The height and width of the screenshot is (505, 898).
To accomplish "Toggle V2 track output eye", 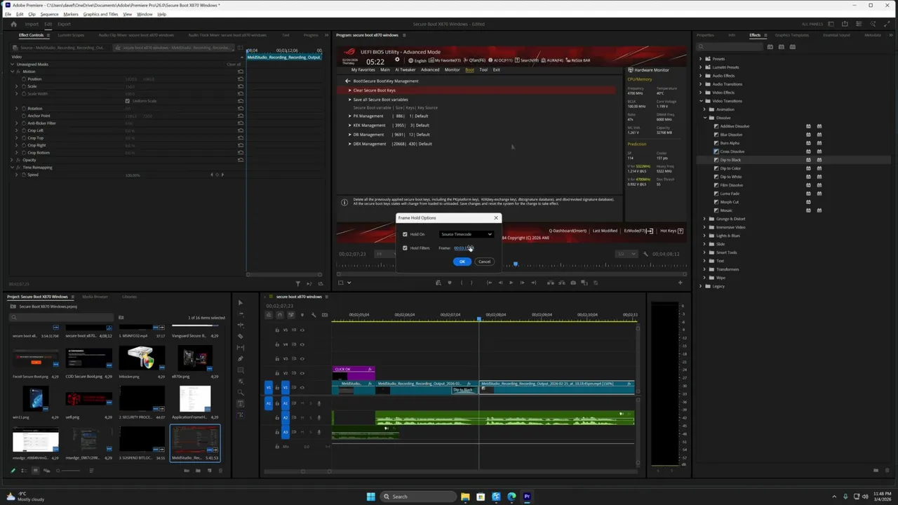I will click(x=302, y=373).
